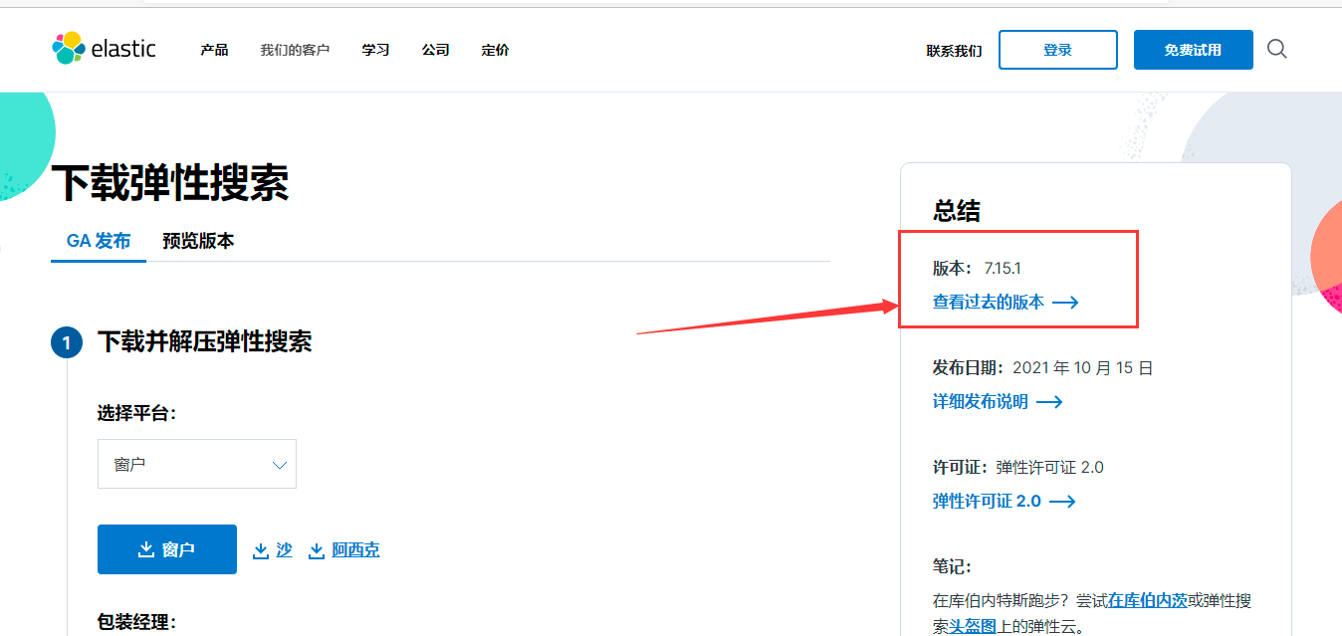Screen dimensions: 1342x636
Task: Open the 学习 menu
Action: click(x=375, y=50)
